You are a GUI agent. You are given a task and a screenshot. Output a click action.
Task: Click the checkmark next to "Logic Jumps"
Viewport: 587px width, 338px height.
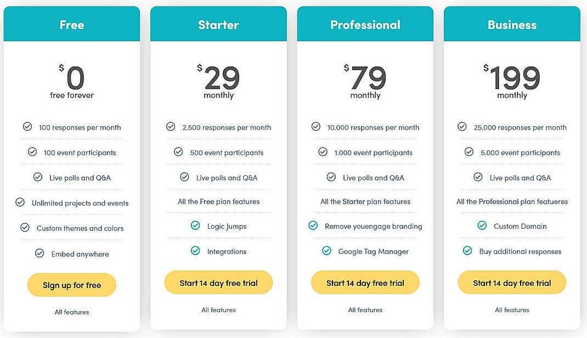195,226
